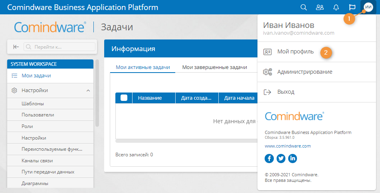This screenshot has width=380, height=193.
Task: Click into the Перейти к... search field
Action: [59, 47]
